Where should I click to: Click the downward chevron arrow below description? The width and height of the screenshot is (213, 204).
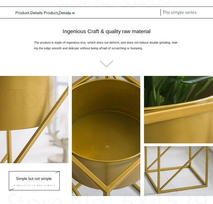(106, 64)
